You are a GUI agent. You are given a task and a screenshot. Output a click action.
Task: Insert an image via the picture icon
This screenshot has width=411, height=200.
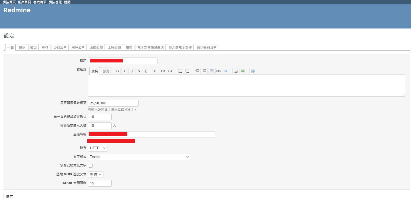[243, 71]
